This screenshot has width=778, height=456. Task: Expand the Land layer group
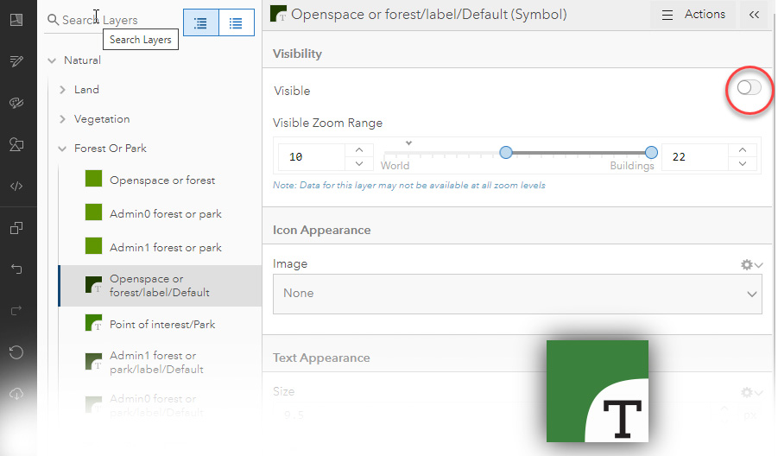point(63,90)
